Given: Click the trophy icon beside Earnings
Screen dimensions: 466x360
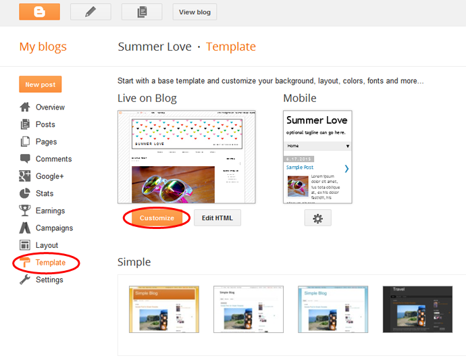Looking at the screenshot, I should pyautogui.click(x=25, y=211).
